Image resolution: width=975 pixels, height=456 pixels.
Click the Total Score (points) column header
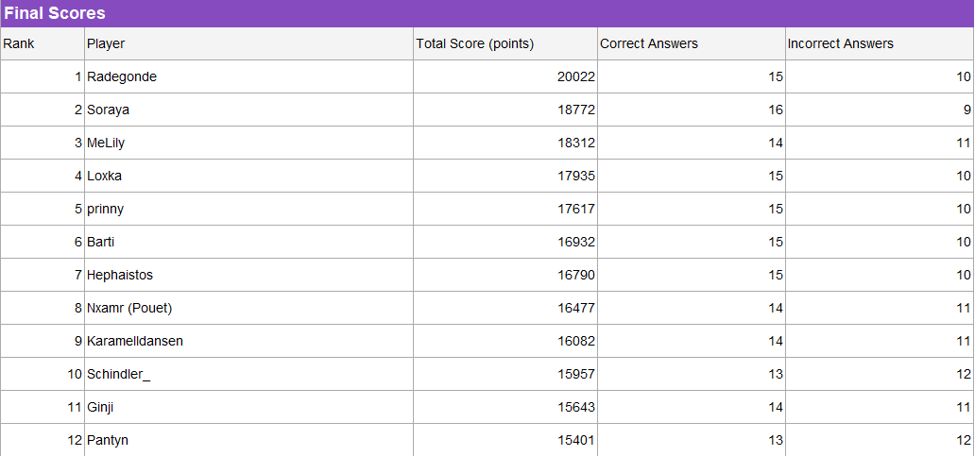505,43
